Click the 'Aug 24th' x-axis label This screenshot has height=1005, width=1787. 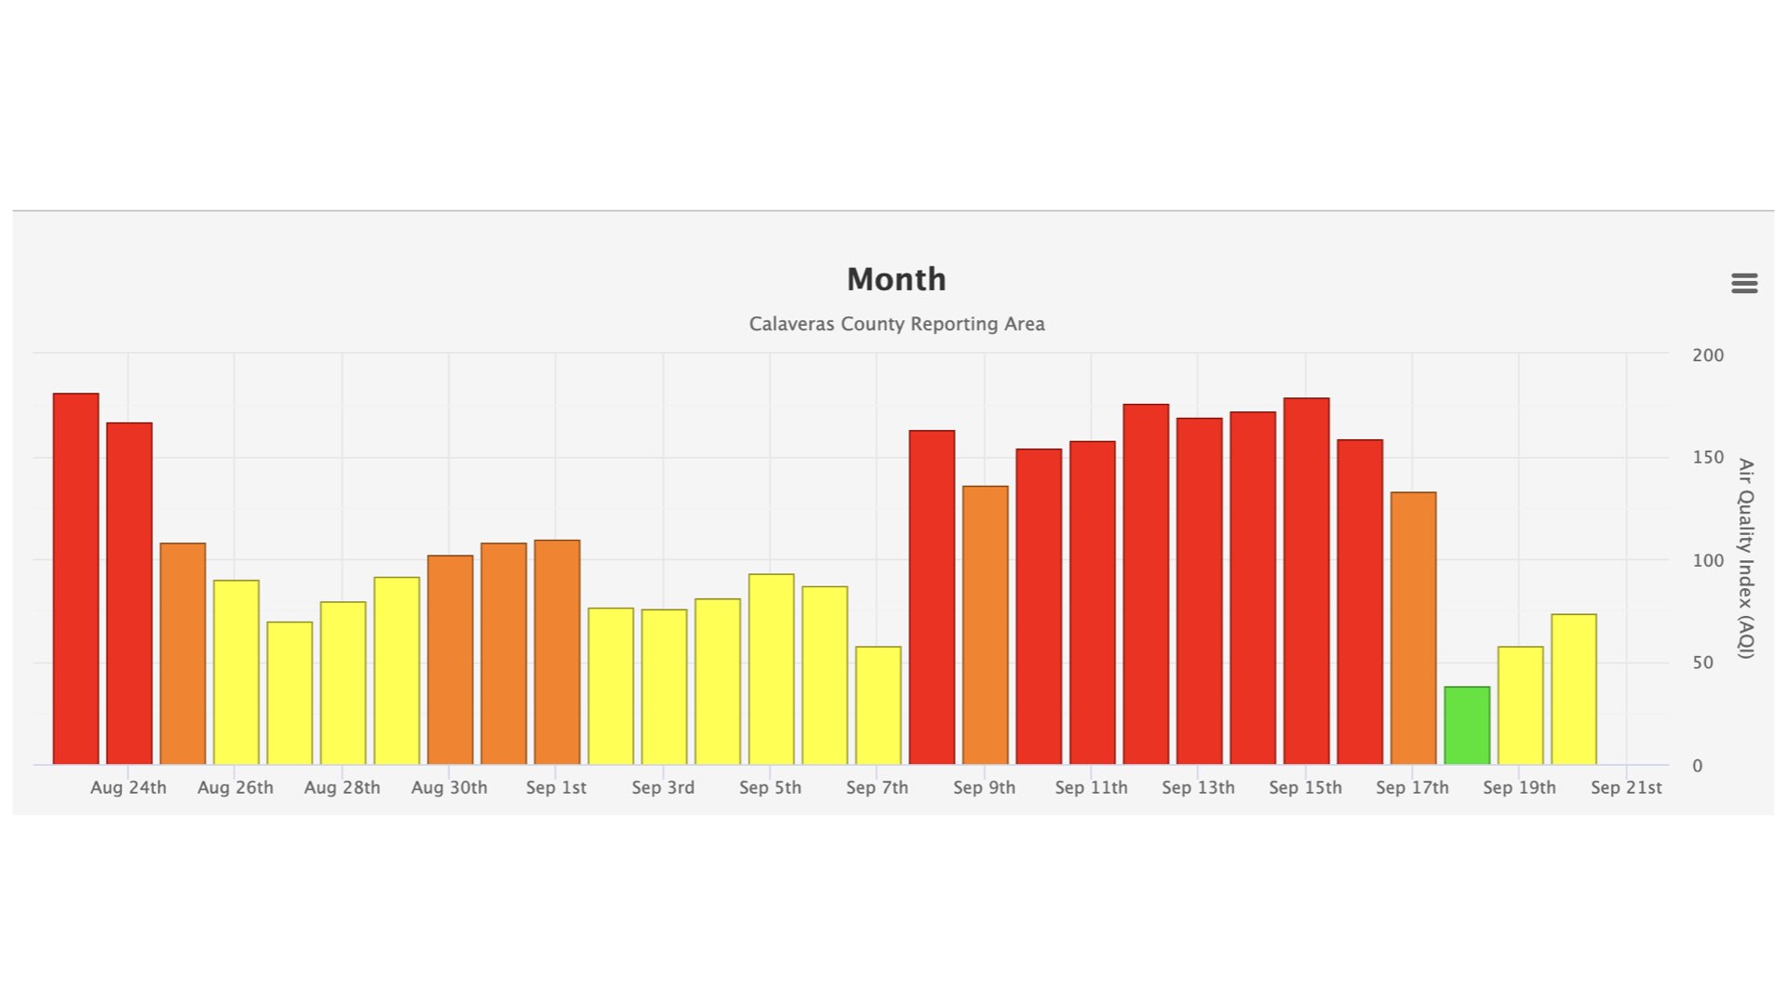[x=128, y=787]
